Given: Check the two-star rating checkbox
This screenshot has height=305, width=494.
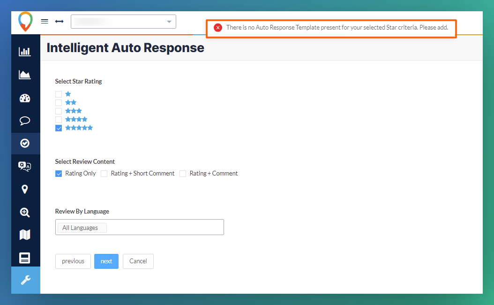Looking at the screenshot, I should click(x=59, y=103).
